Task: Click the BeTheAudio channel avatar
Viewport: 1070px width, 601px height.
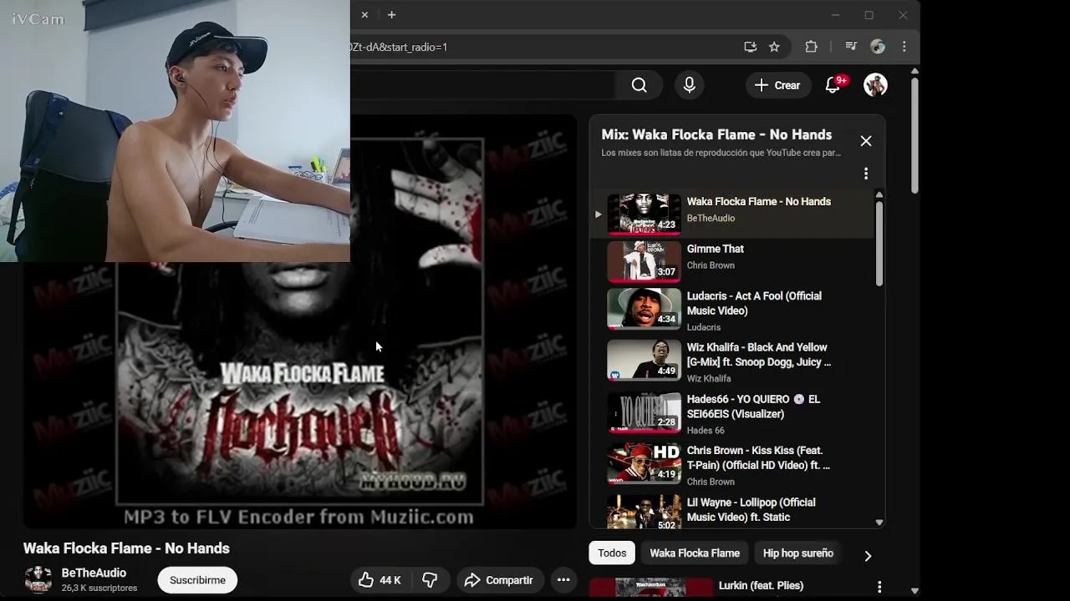Action: 38,579
